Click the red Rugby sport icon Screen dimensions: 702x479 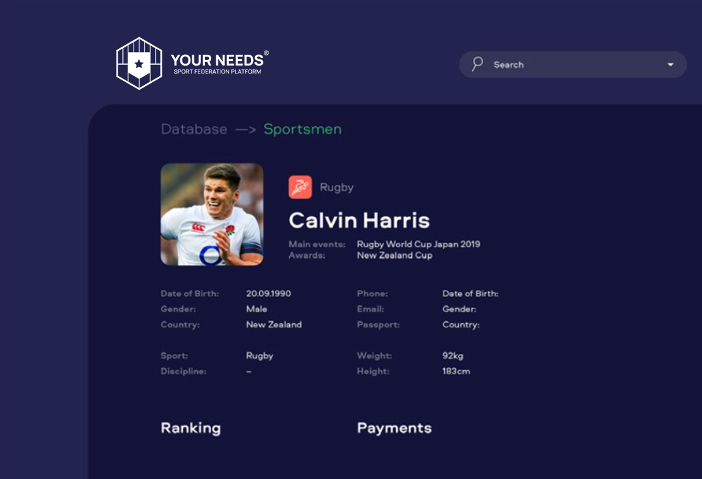point(300,187)
